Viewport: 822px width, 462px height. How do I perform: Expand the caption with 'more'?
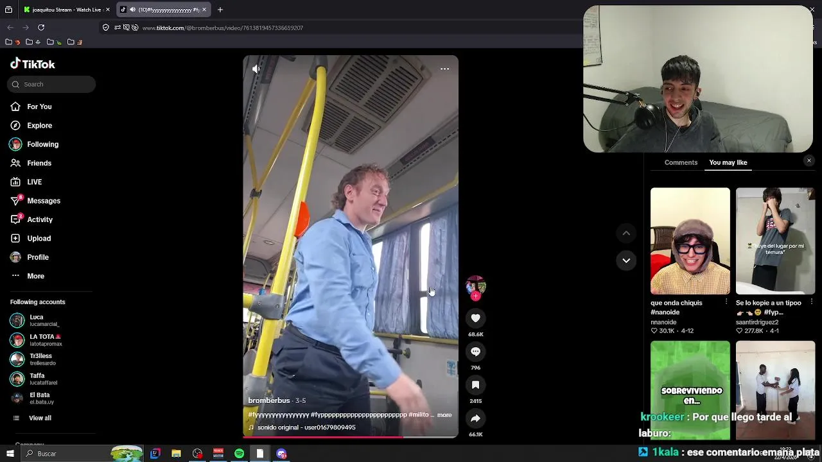[x=444, y=415]
